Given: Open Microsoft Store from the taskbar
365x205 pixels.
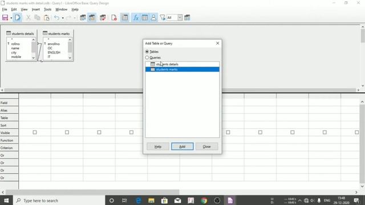Looking at the screenshot, I should click(x=164, y=200).
